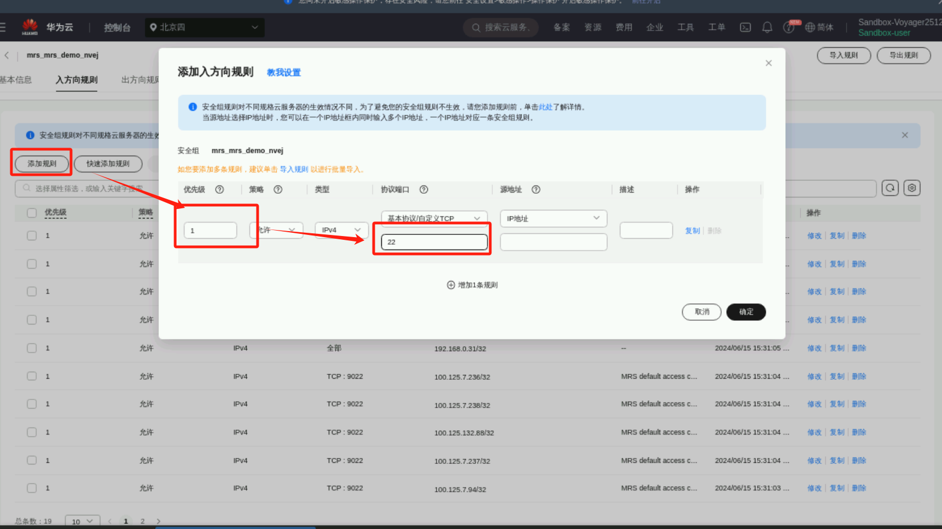Viewport: 942px width, 529px height.
Task: Go to the next page of rules
Action: coord(158,521)
